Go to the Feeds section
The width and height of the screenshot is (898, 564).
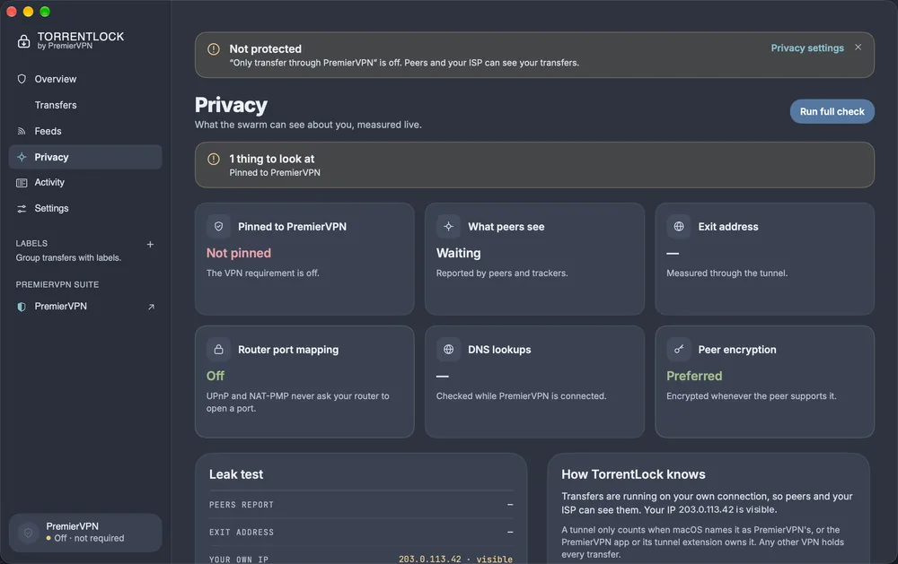[x=85, y=131]
